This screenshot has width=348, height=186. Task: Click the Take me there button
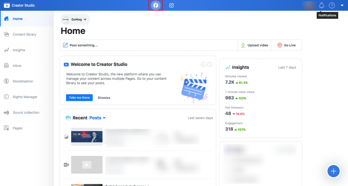[79, 97]
